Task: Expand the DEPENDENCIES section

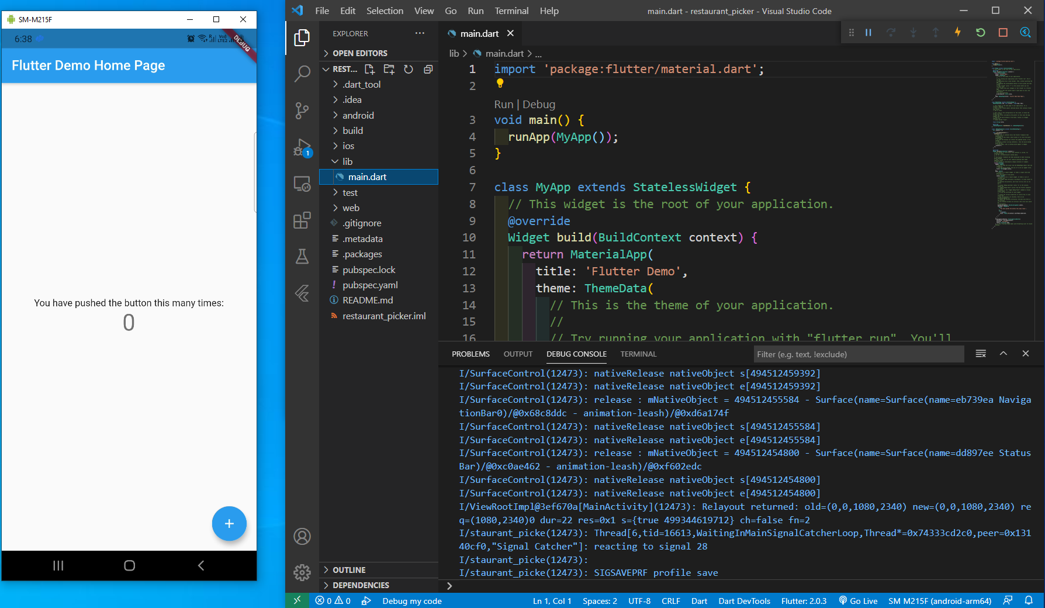Action: [x=379, y=585]
